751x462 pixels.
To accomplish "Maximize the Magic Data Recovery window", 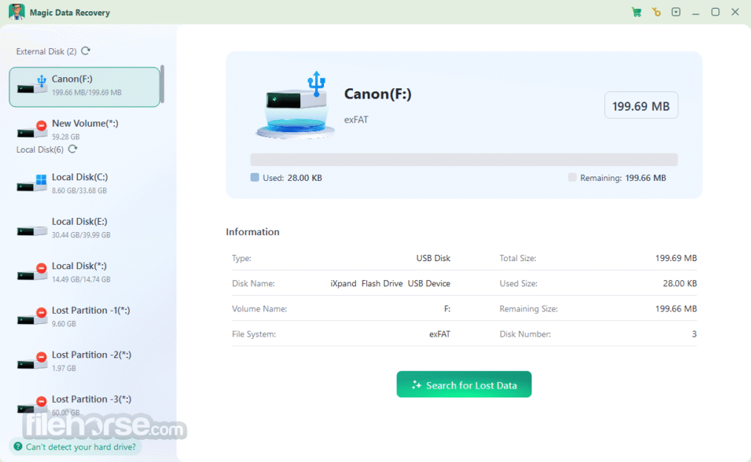I will [715, 12].
